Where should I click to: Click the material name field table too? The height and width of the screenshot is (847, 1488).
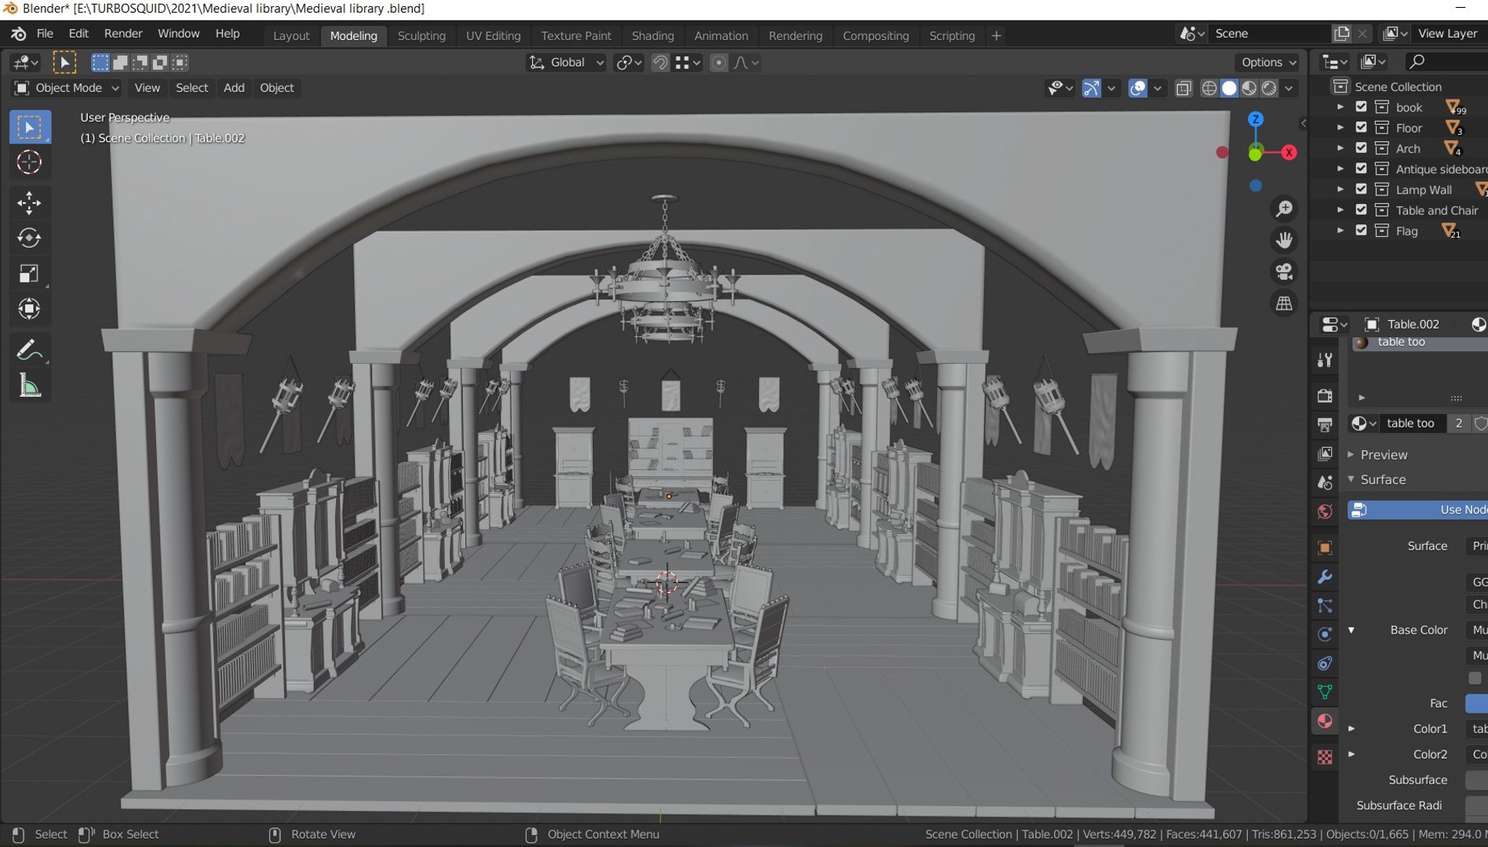1413,423
